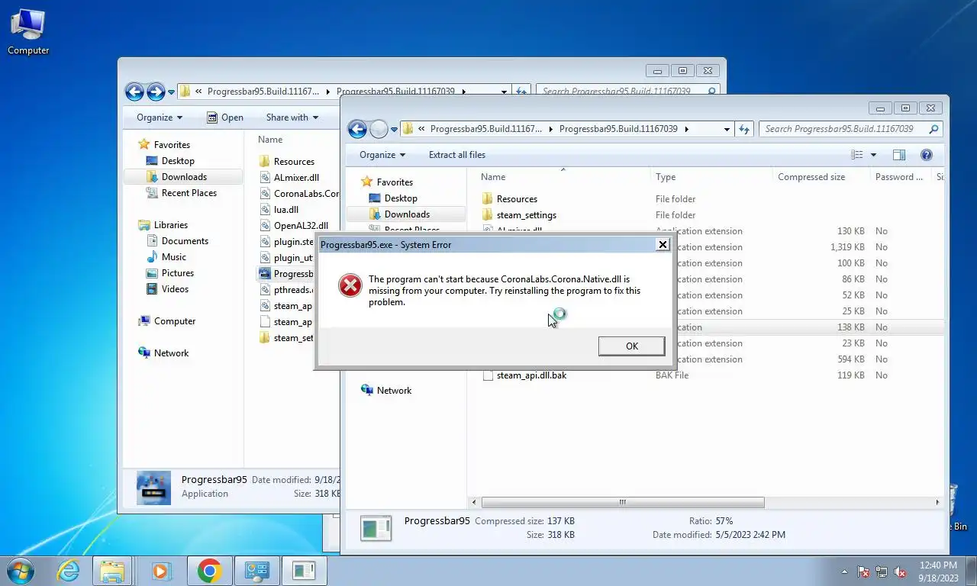This screenshot has height=586, width=977.
Task: Open recent pages dropdown in rear window
Action: pyautogui.click(x=171, y=92)
